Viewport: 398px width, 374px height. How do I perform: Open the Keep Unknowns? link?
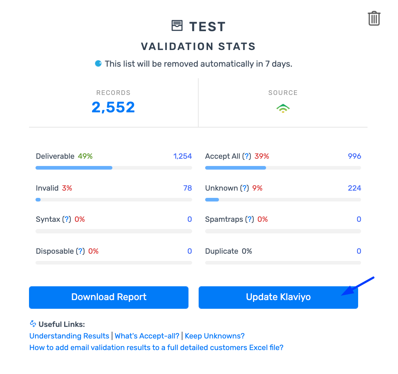click(215, 336)
